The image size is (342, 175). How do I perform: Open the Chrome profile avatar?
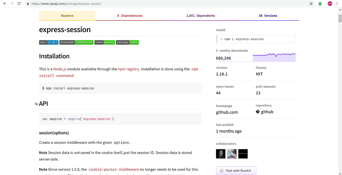pos(330,4)
